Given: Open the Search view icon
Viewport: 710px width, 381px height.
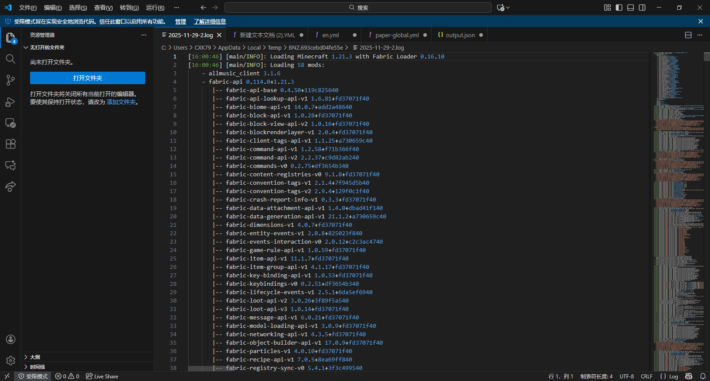Looking at the screenshot, I should coord(11,59).
